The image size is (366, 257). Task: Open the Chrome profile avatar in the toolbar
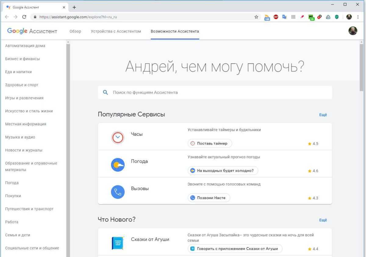tap(349, 17)
